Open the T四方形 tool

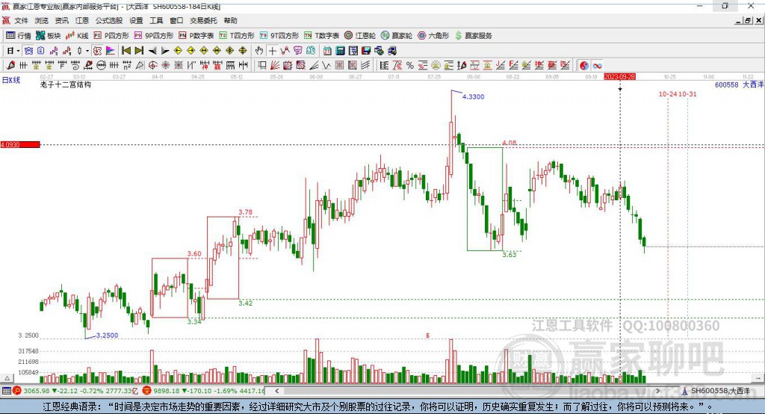point(237,36)
